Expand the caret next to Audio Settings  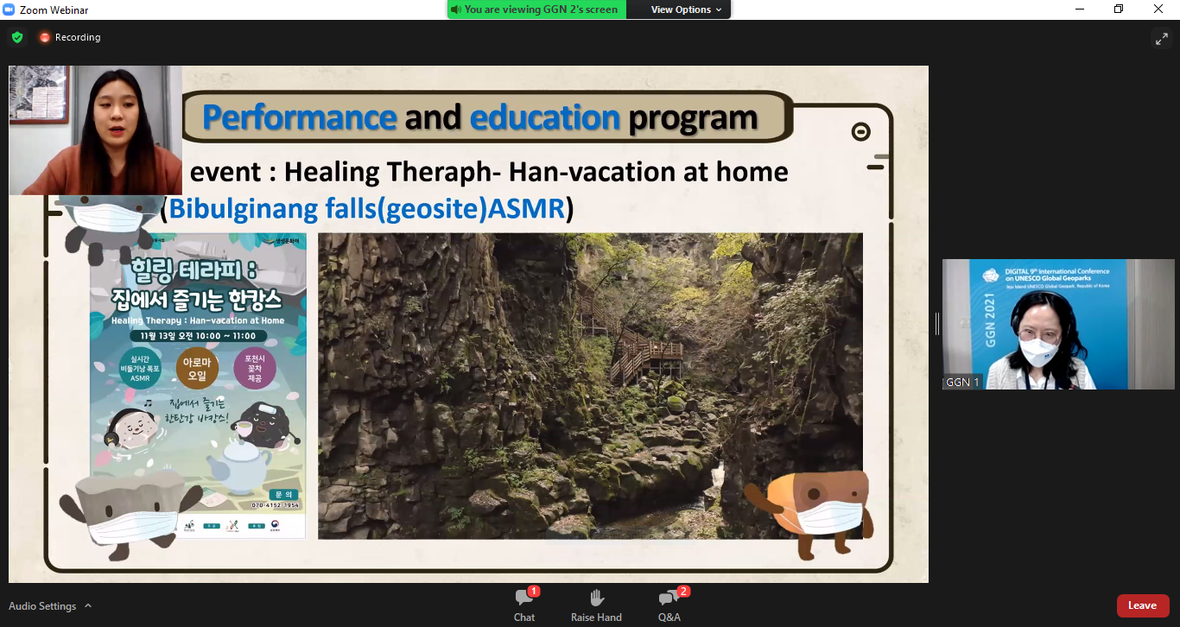point(88,606)
